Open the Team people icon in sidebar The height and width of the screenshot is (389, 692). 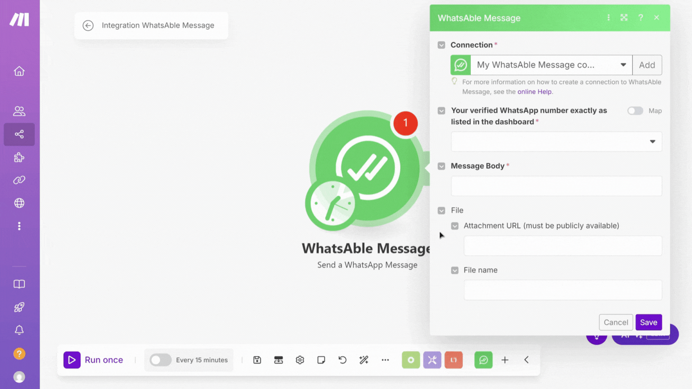click(x=19, y=111)
